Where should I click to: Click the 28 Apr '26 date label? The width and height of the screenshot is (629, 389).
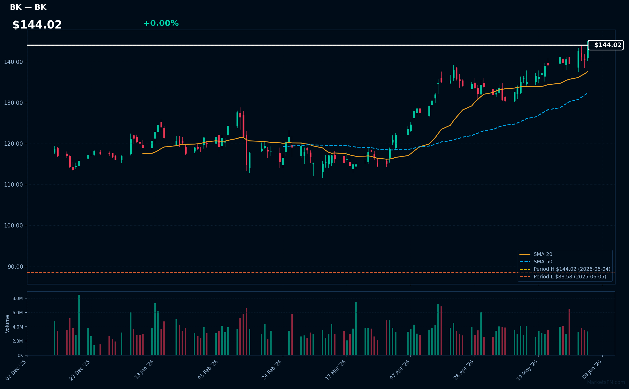(464, 369)
